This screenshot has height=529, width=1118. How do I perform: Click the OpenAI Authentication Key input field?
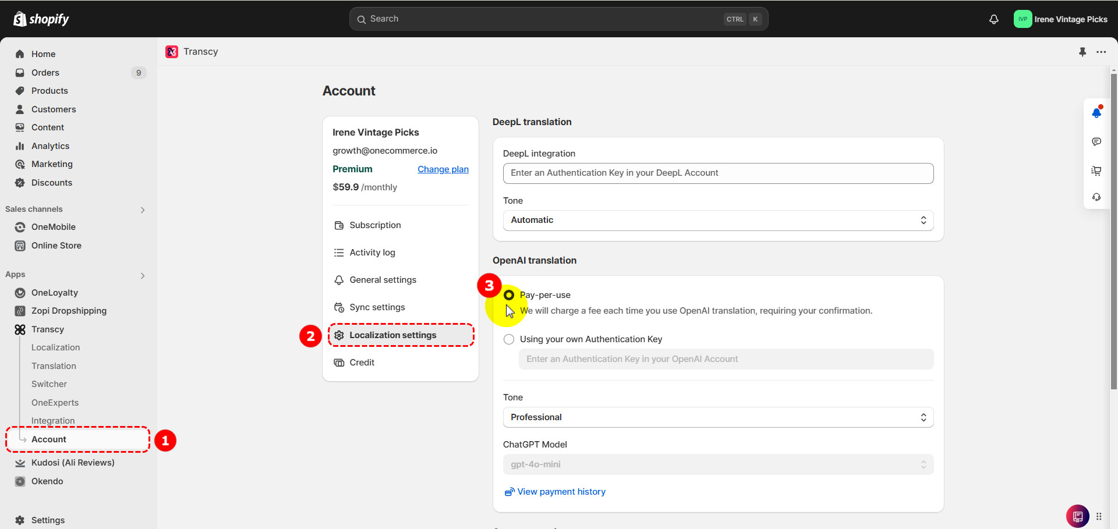726,359
